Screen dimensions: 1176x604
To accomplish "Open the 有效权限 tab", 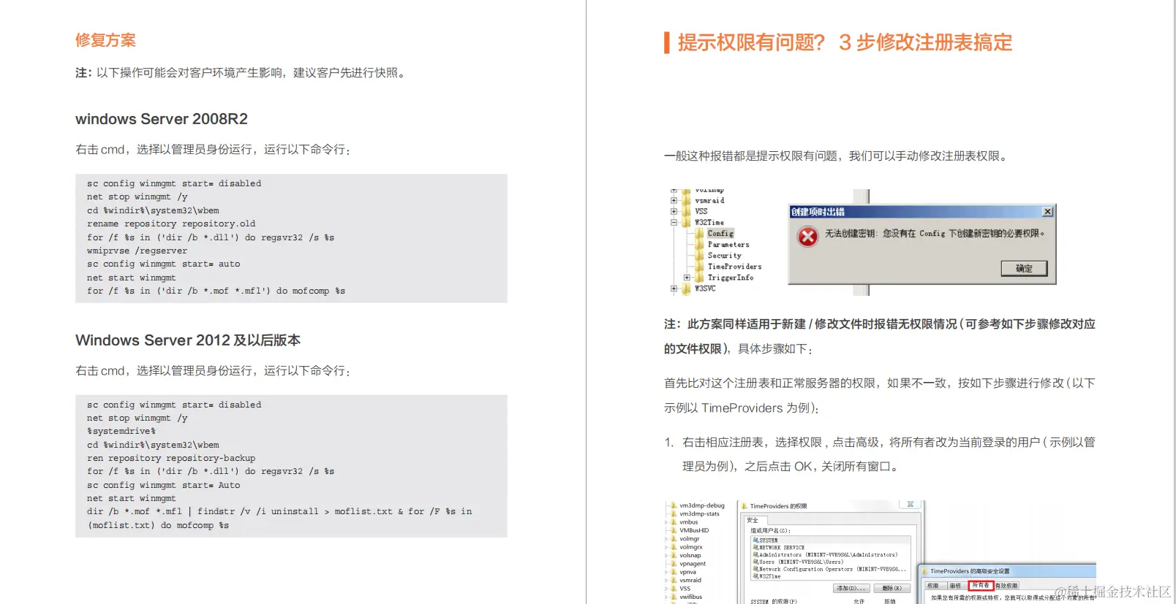I will [x=1006, y=586].
